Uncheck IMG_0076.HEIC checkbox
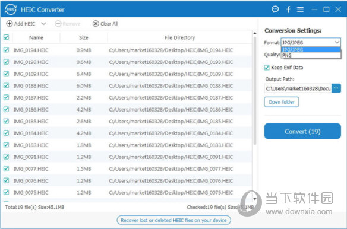The image size is (347, 229). tap(6, 180)
